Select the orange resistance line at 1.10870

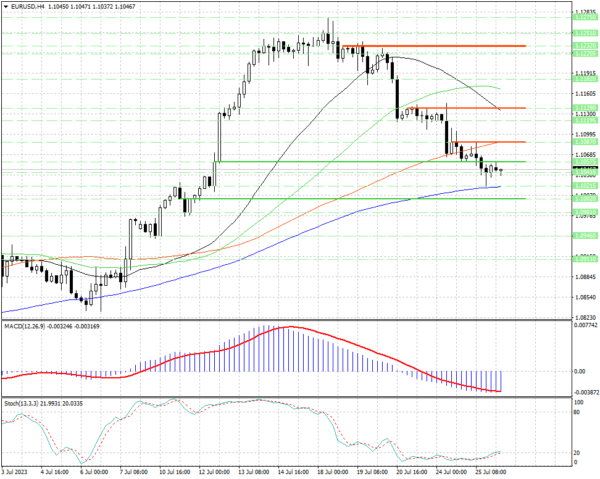pos(489,142)
